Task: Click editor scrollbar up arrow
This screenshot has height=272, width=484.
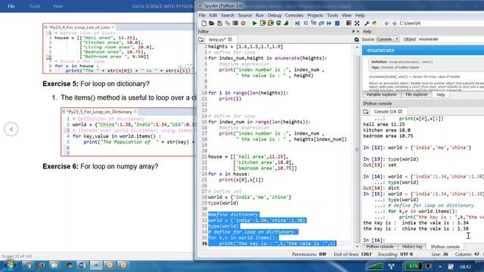Action: pos(357,47)
